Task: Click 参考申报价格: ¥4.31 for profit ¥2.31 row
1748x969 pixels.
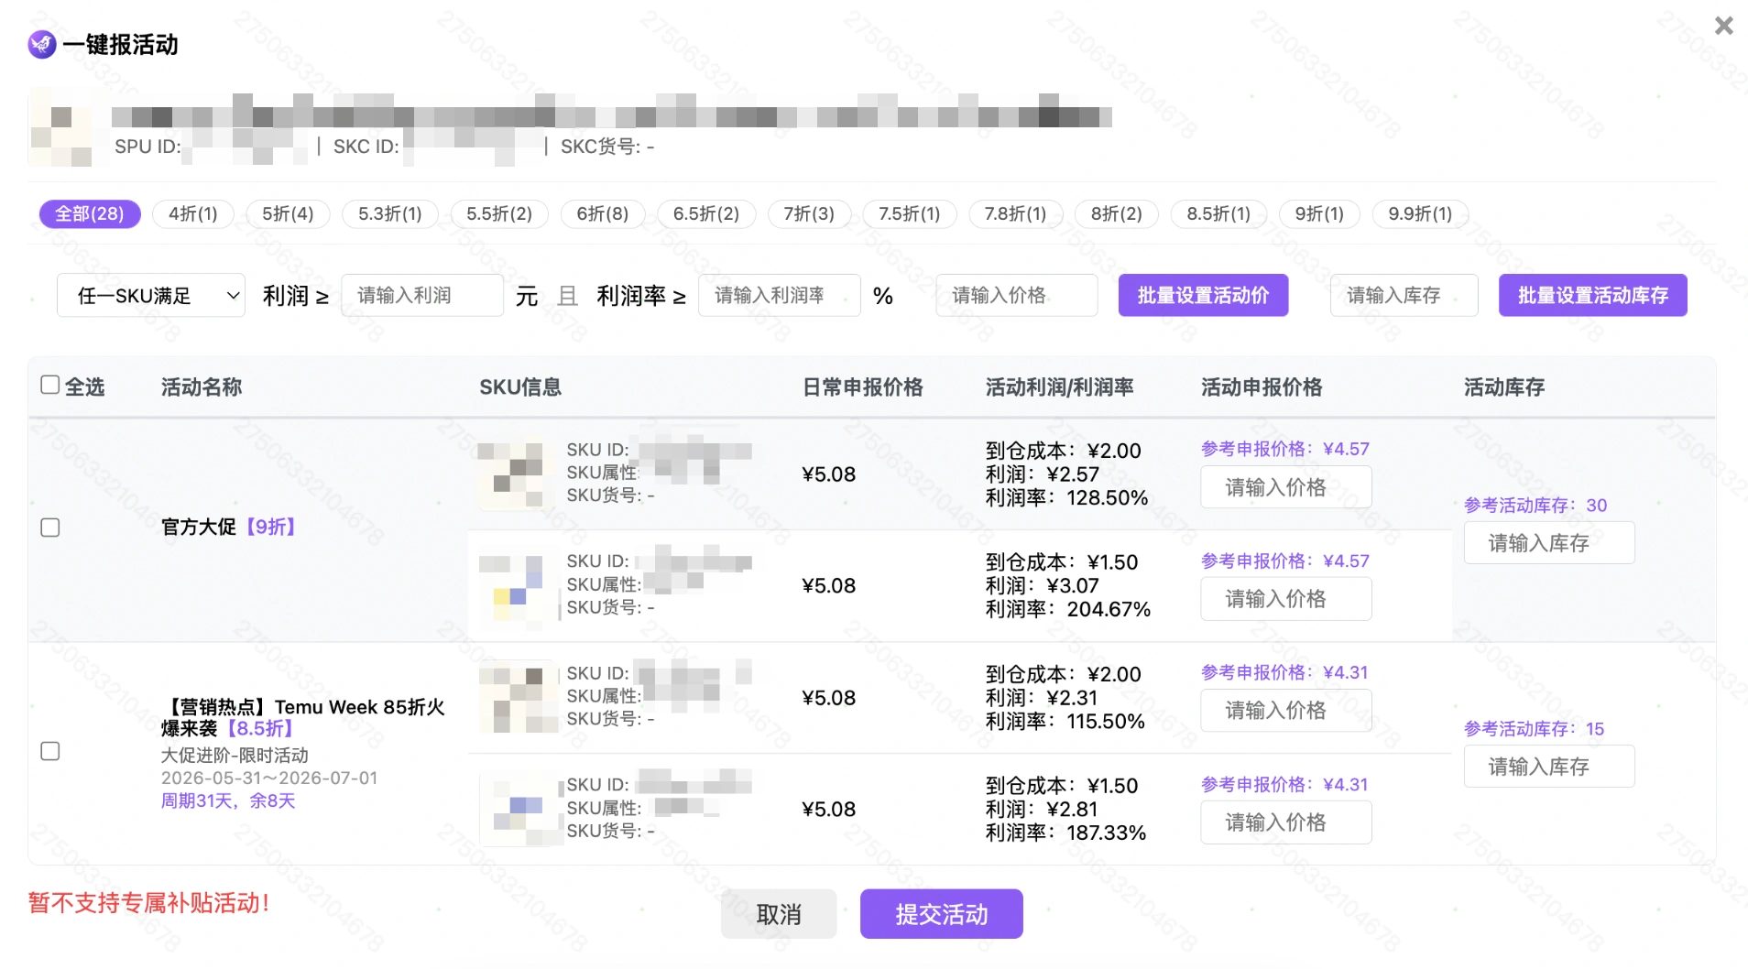Action: [x=1284, y=672]
